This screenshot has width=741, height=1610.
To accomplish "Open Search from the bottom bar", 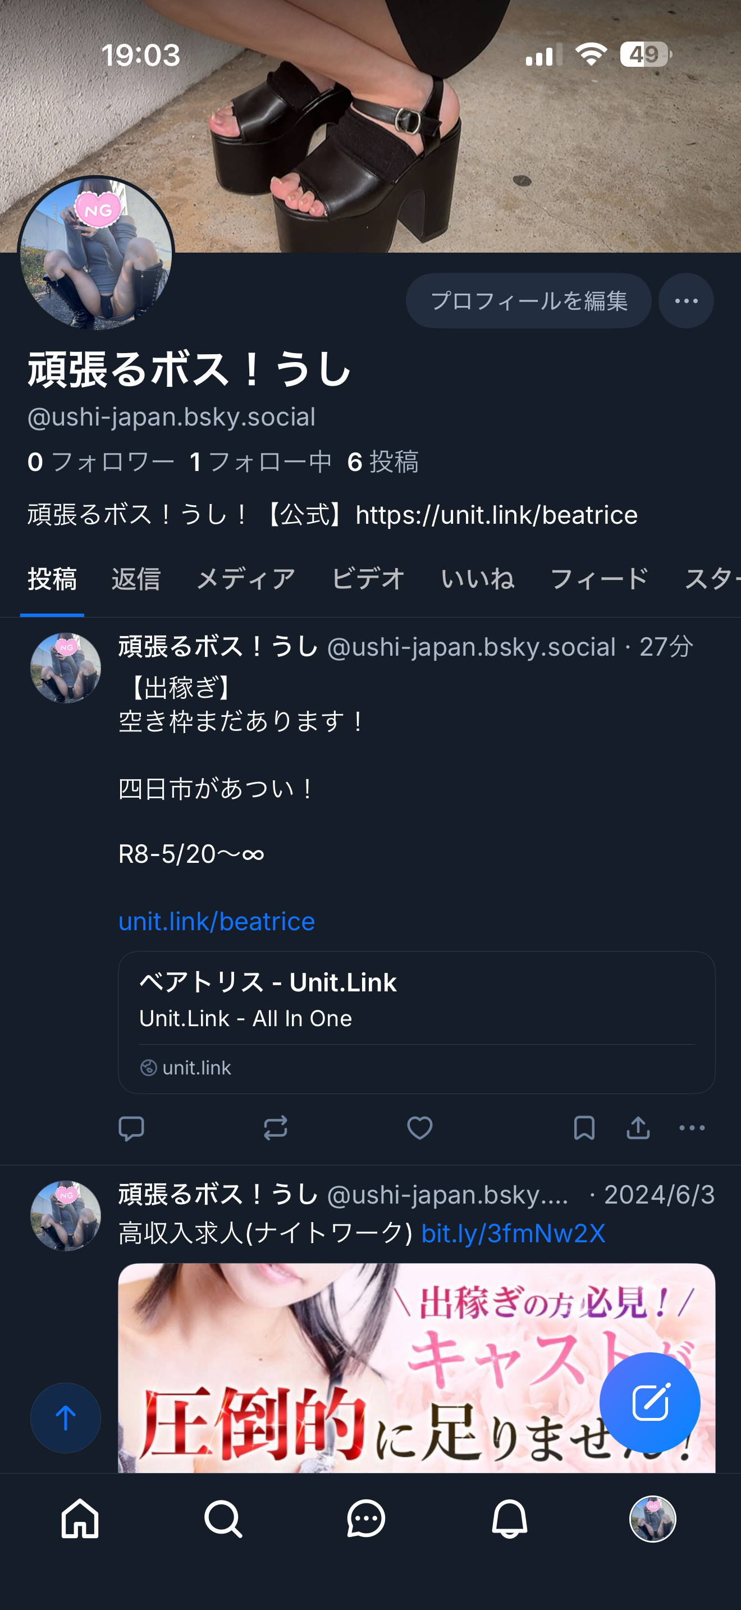I will [x=223, y=1518].
